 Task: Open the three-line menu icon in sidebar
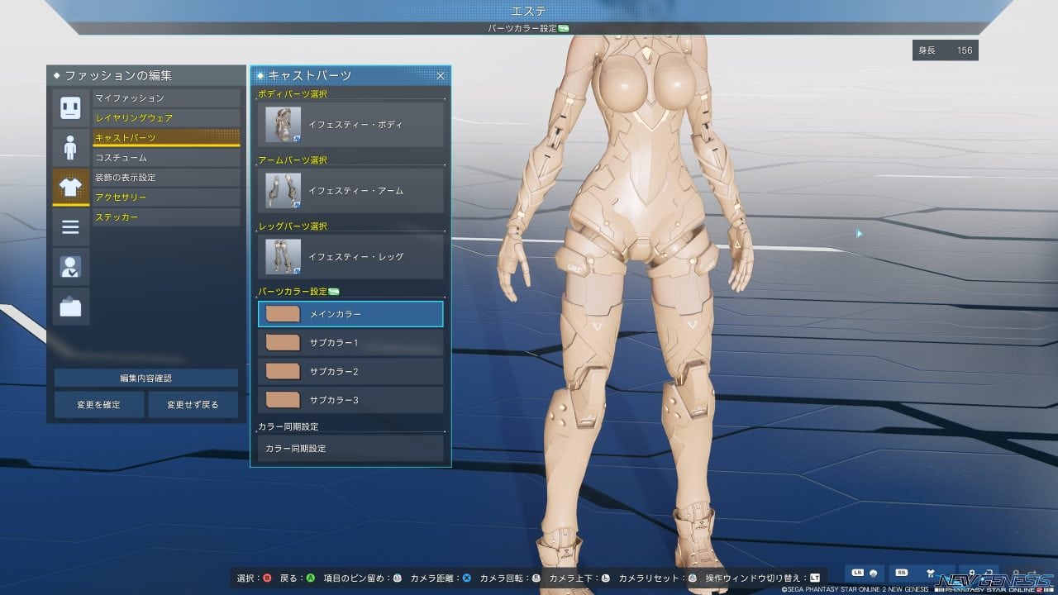(71, 226)
